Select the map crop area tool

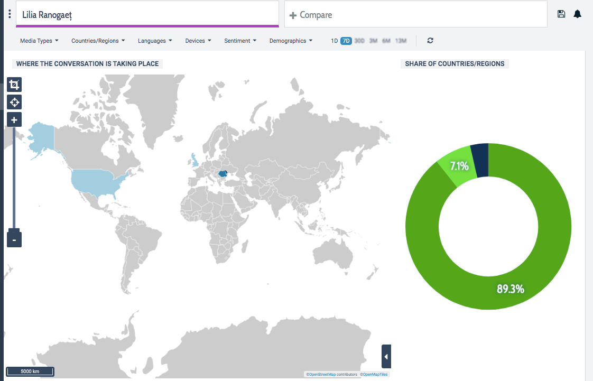(x=14, y=85)
